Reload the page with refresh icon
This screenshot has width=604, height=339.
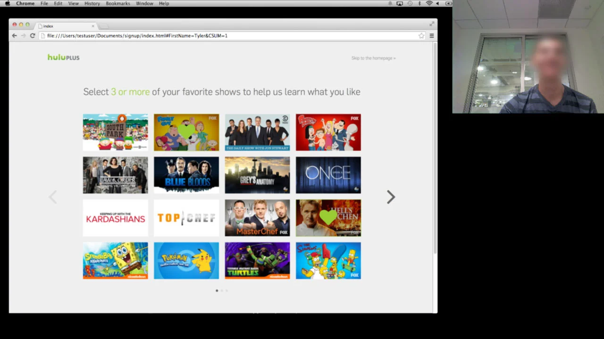33,35
